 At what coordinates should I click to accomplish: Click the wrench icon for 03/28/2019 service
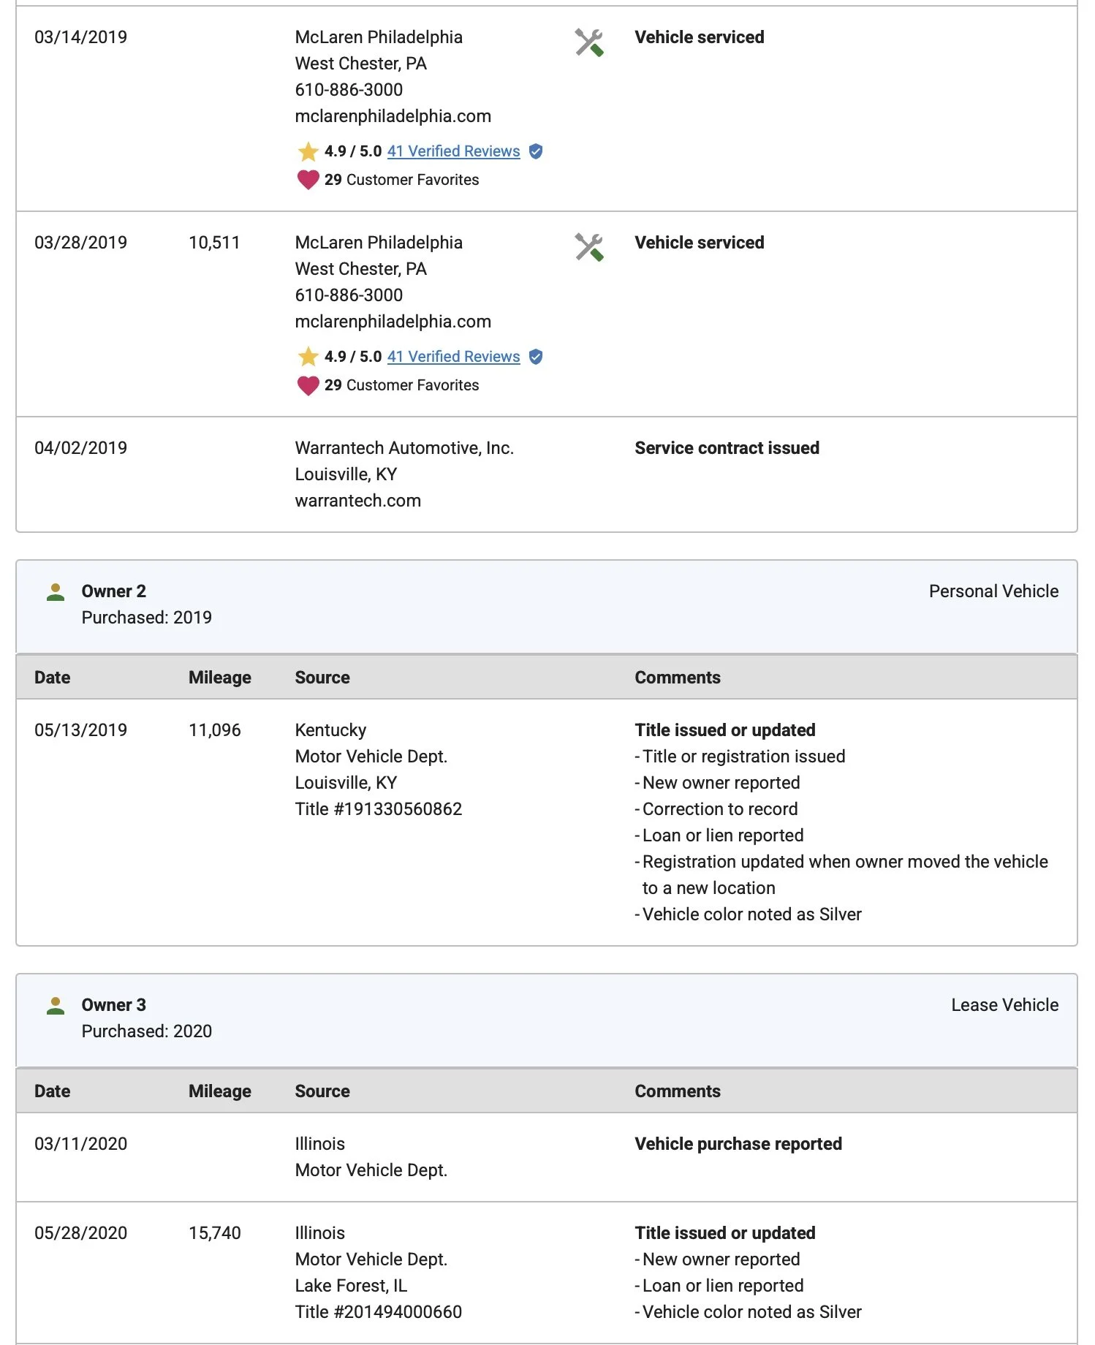point(588,248)
